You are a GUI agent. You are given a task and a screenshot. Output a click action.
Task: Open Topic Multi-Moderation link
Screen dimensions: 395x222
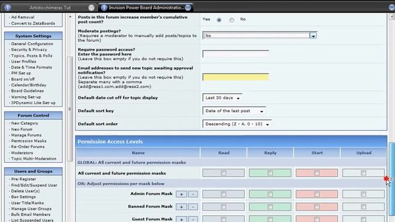click(34, 158)
